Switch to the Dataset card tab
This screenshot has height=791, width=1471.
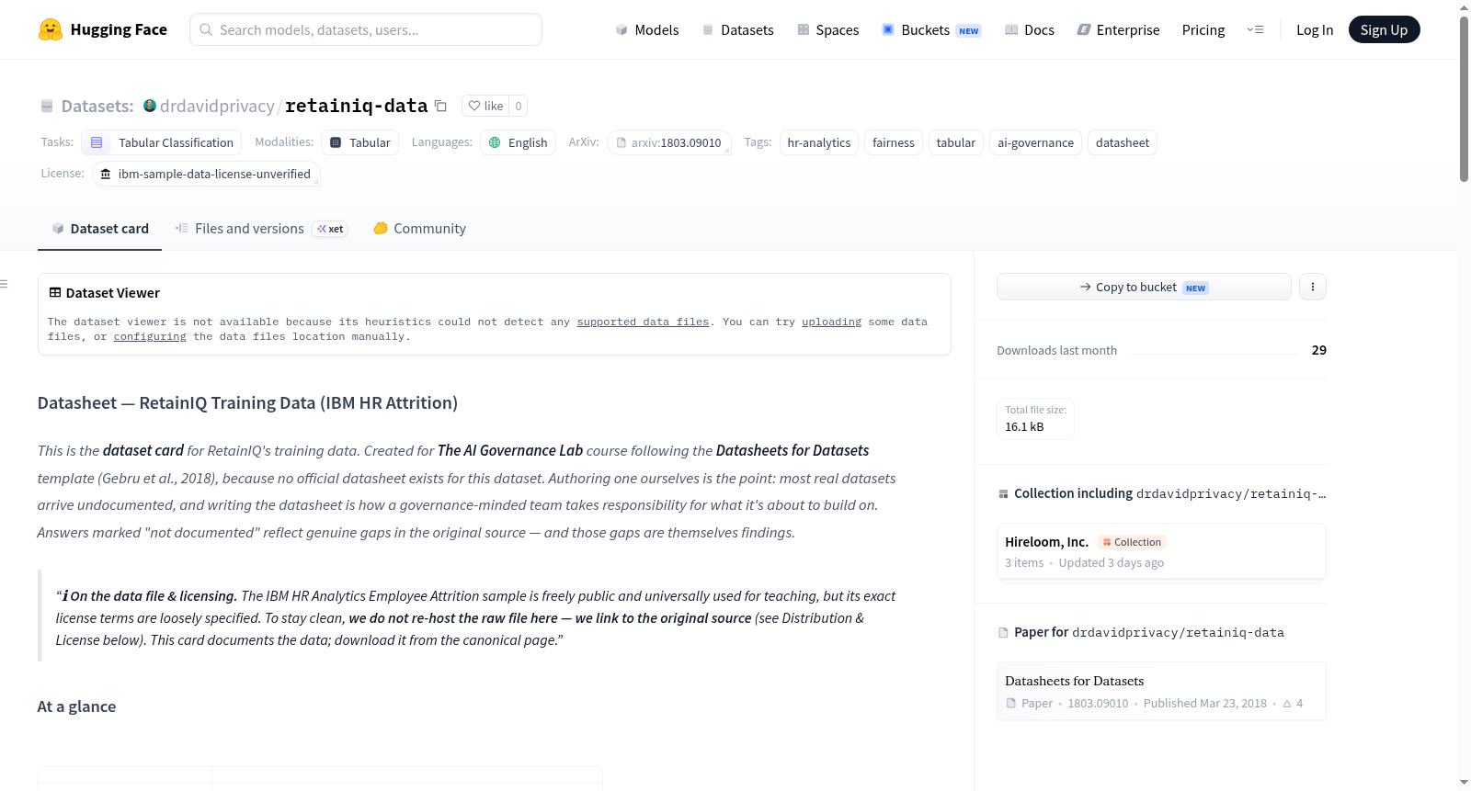[100, 229]
